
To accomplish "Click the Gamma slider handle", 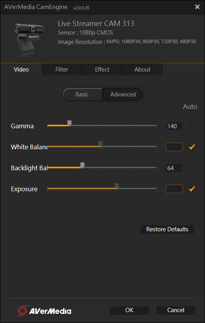I will [x=69, y=123].
